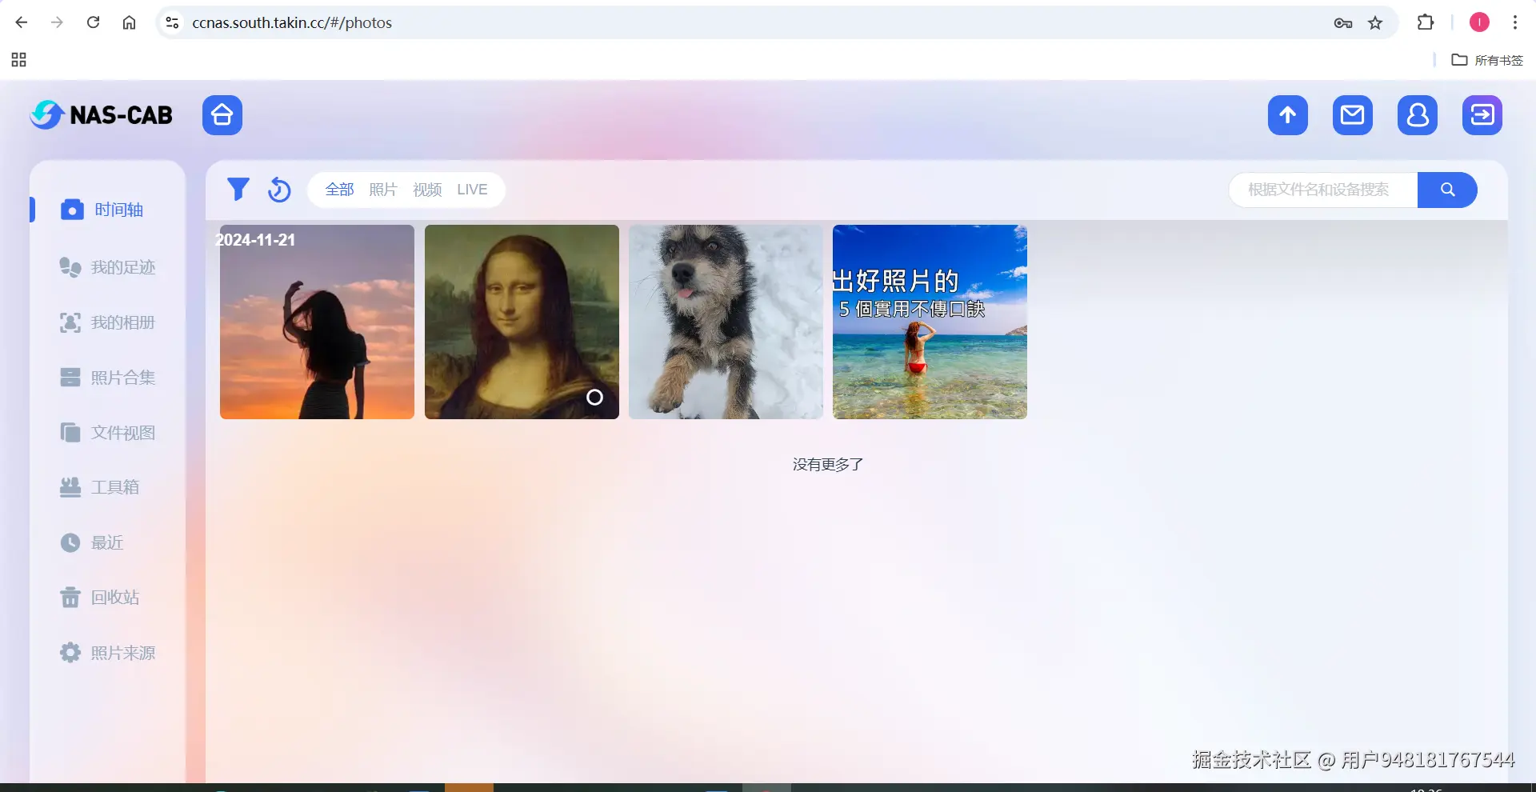Screen dimensions: 1536x792
Task: Open the user profile icon
Action: tap(1418, 115)
